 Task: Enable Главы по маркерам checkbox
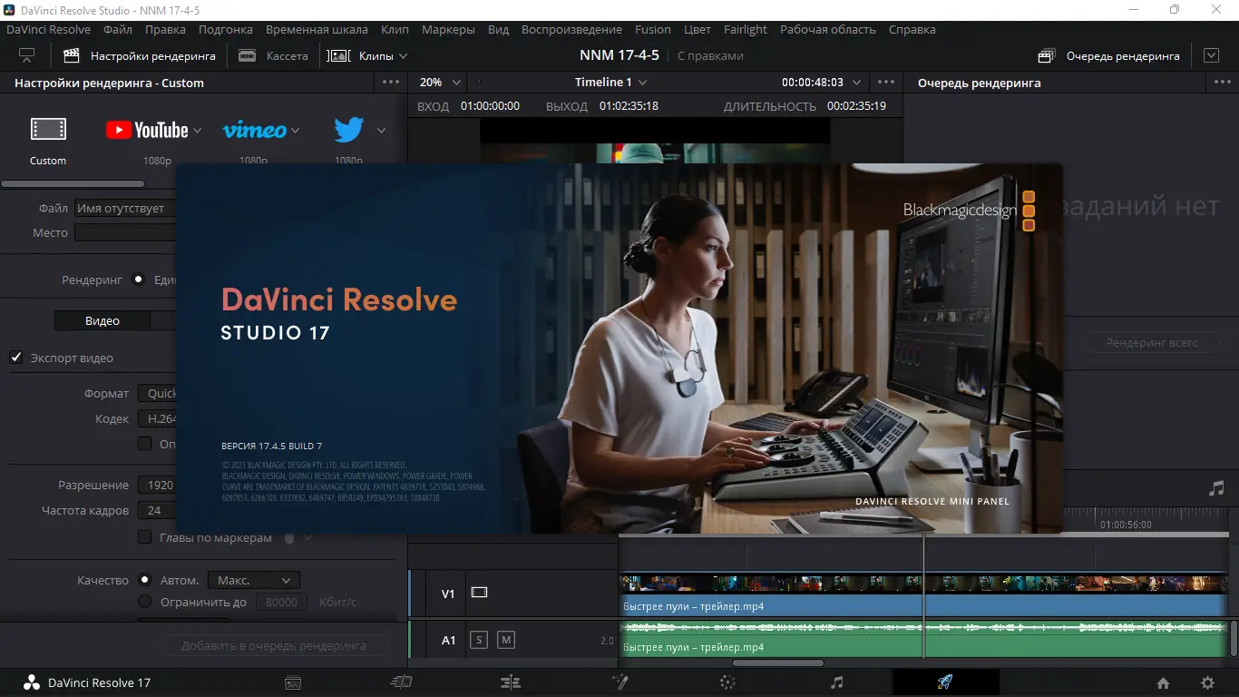coord(144,537)
